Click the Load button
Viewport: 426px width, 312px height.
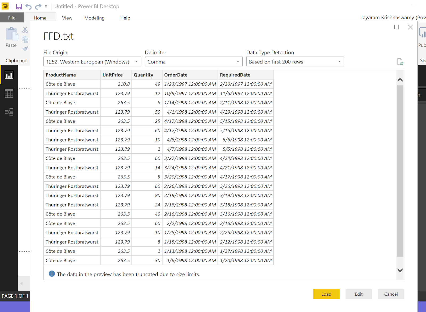326,294
